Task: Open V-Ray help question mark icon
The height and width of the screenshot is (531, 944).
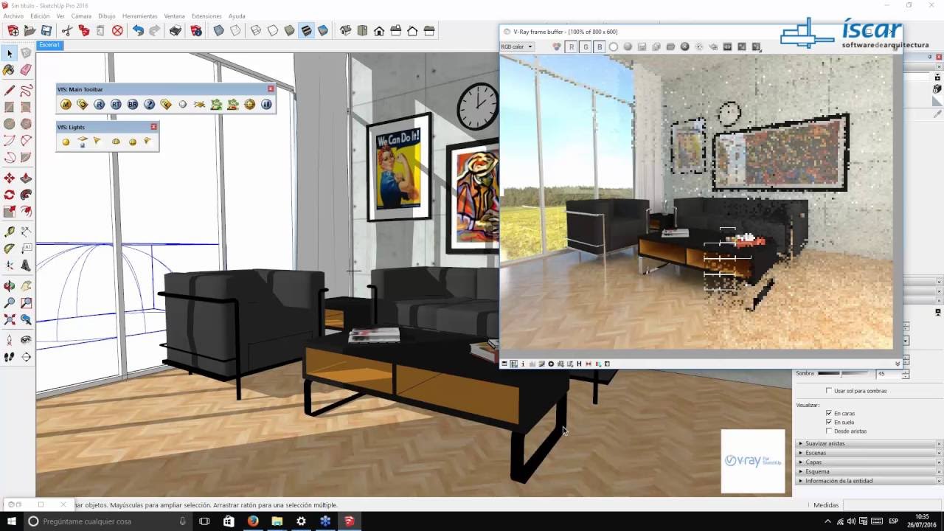Action: [149, 105]
